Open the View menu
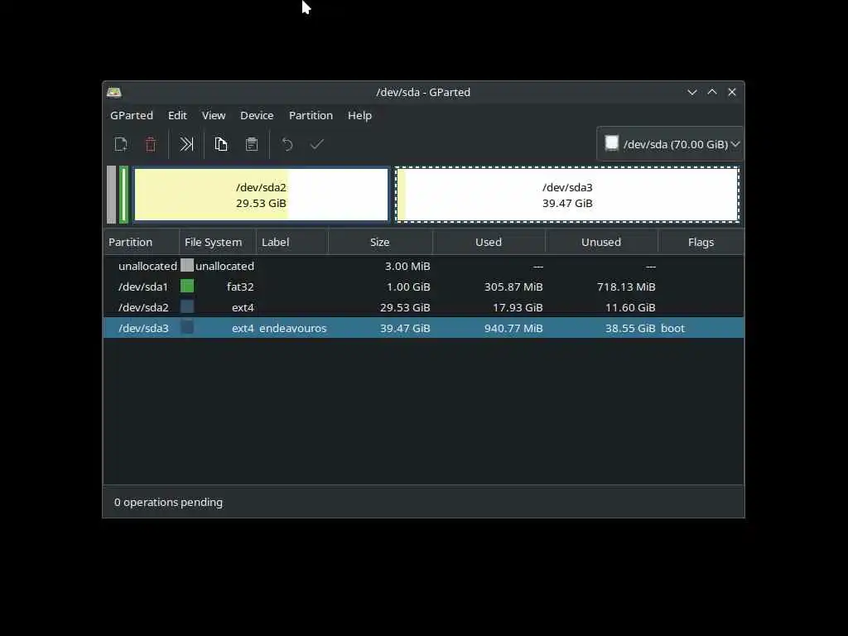The width and height of the screenshot is (848, 636). [x=214, y=115]
